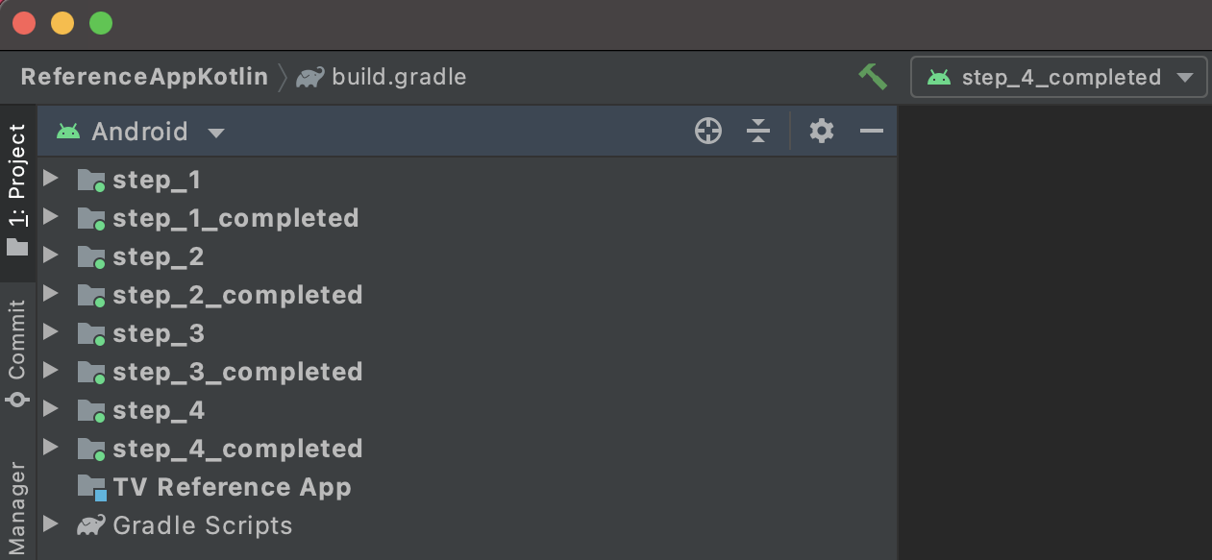Select the step_4 module in tree

(x=159, y=410)
